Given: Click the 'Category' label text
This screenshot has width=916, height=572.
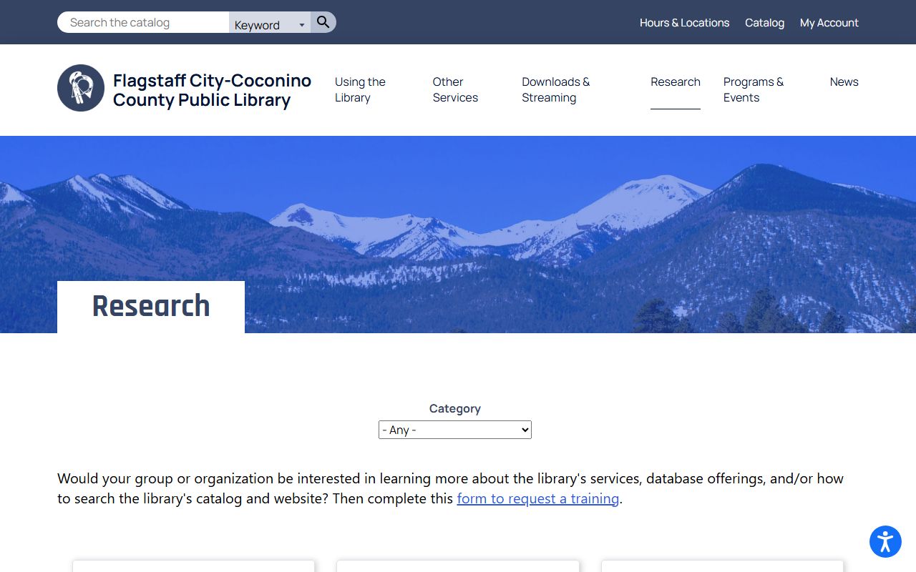Looking at the screenshot, I should pos(455,408).
